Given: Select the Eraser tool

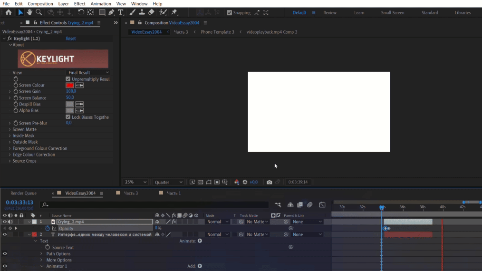Looking at the screenshot, I should (x=151, y=12).
